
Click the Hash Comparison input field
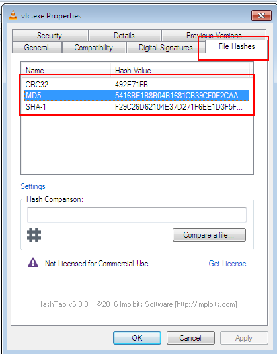pyautogui.click(x=137, y=215)
